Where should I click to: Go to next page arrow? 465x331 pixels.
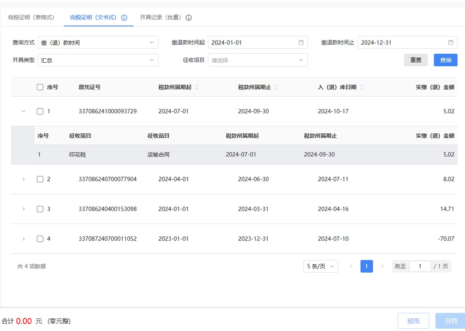382,266
